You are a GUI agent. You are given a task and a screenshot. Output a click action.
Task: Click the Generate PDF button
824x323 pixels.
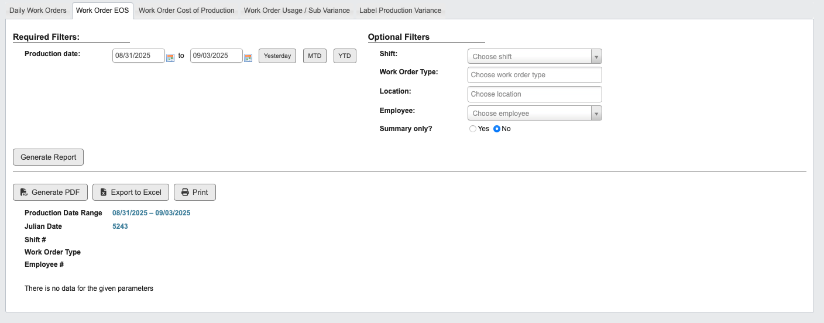(50, 192)
